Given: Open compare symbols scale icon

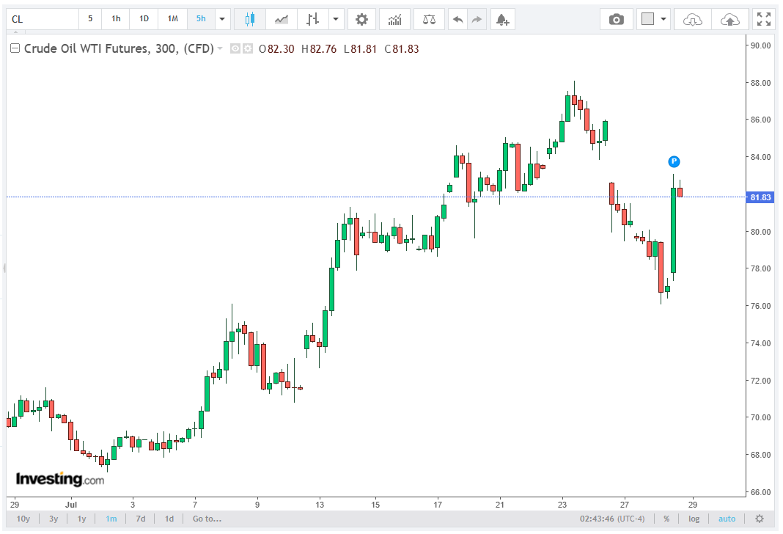Looking at the screenshot, I should 429,19.
